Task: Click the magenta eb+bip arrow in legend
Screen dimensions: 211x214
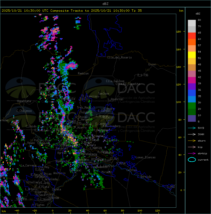Action: 192,154
